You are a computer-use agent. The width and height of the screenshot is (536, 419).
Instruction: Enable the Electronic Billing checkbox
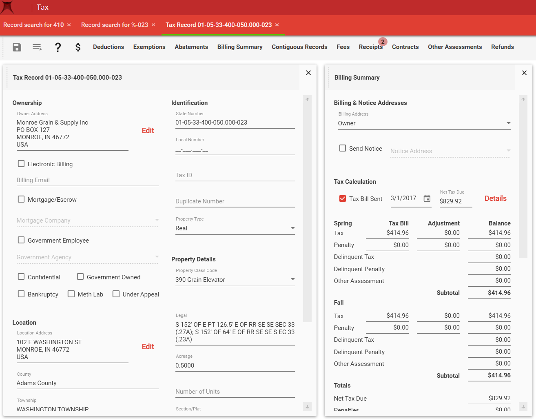click(x=21, y=164)
